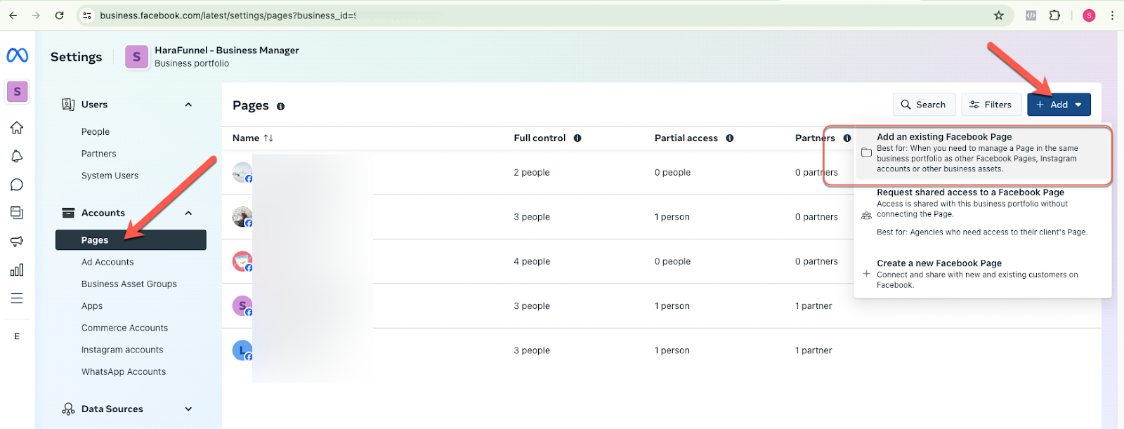Open notifications bell in sidebar
This screenshot has height=429, width=1124.
17,157
